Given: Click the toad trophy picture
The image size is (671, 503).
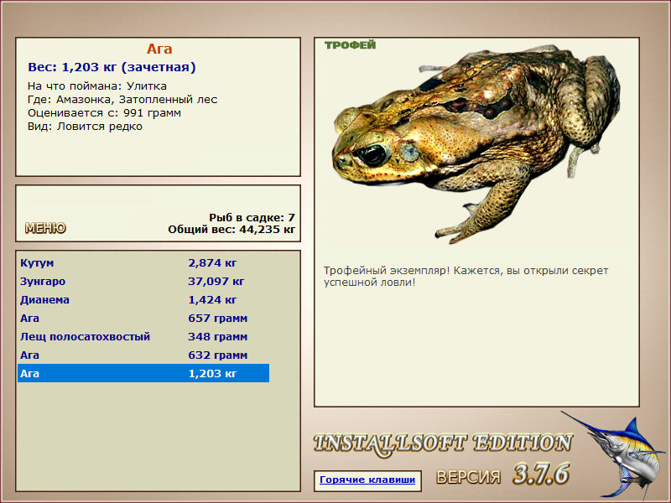Looking at the screenshot, I should (x=476, y=143).
